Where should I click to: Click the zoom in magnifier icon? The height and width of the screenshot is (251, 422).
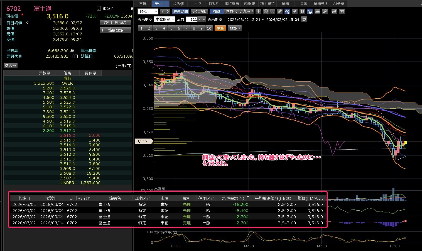tap(266, 11)
